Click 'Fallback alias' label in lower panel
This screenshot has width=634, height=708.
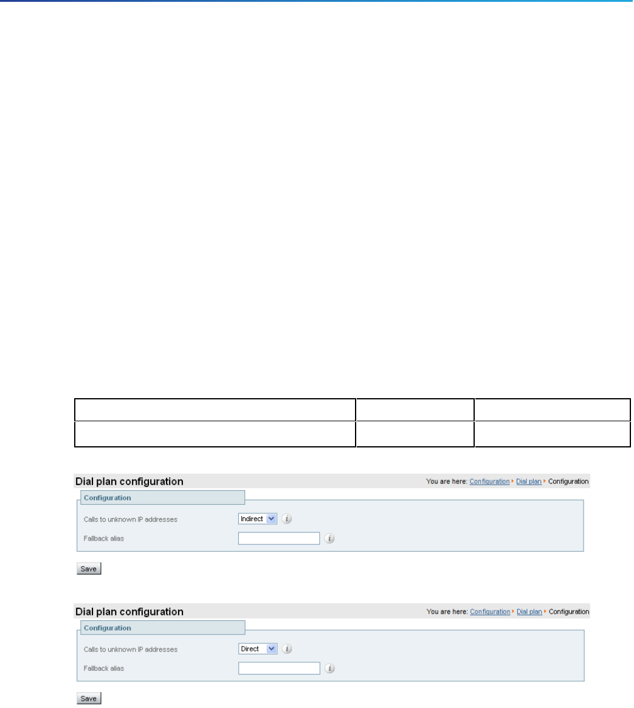click(104, 668)
